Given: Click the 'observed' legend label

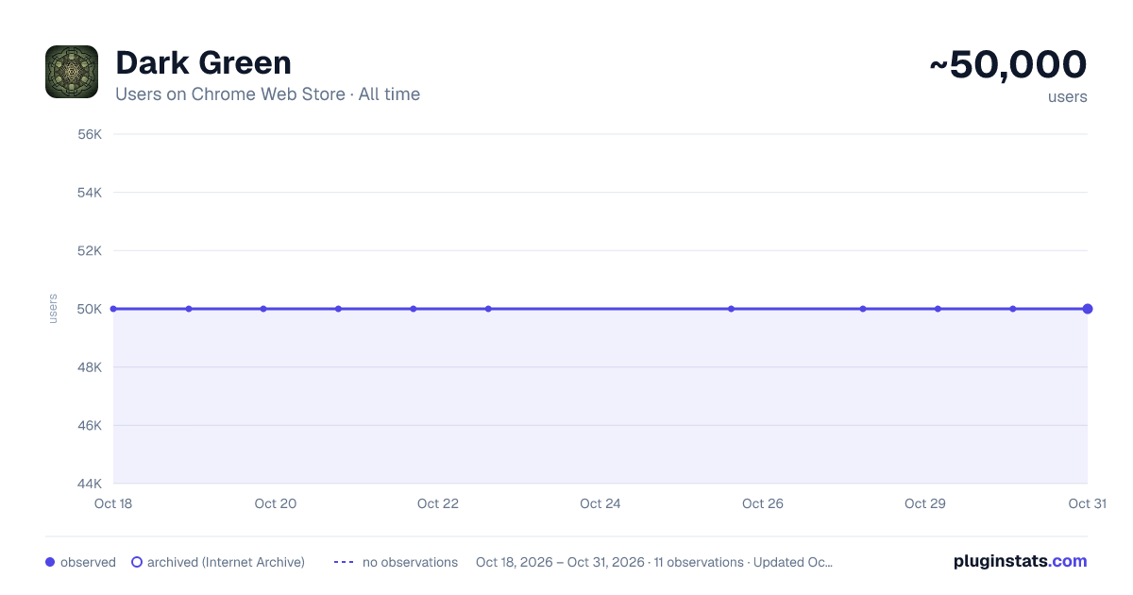Looking at the screenshot, I should pos(88,562).
